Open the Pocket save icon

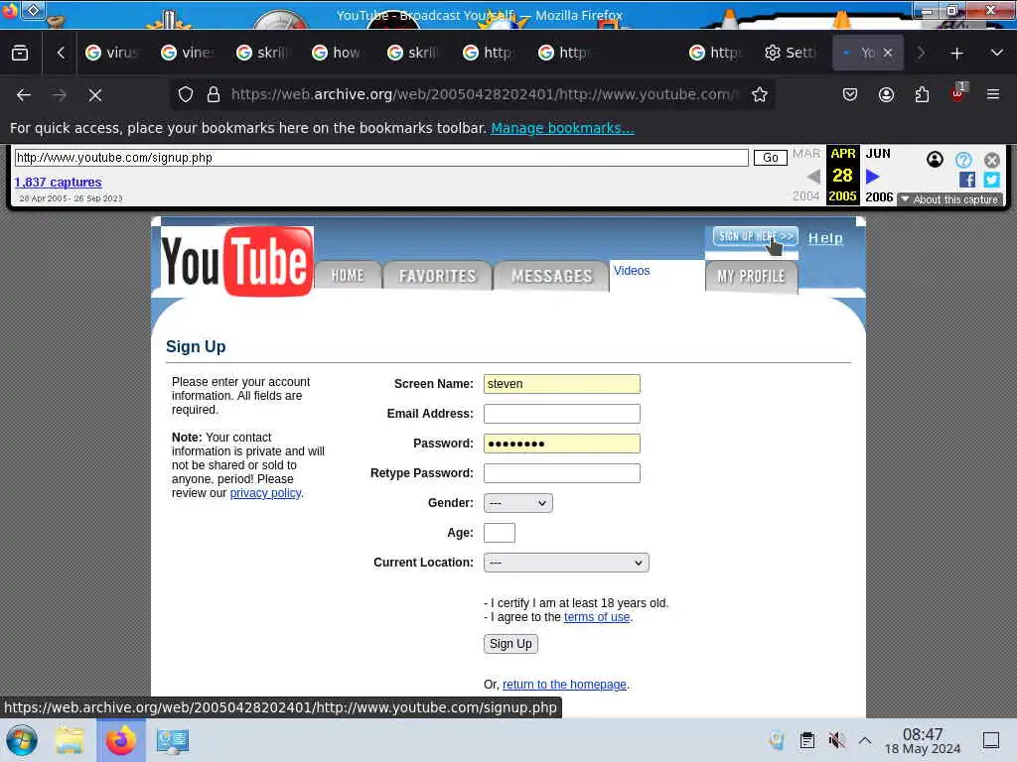coord(850,94)
